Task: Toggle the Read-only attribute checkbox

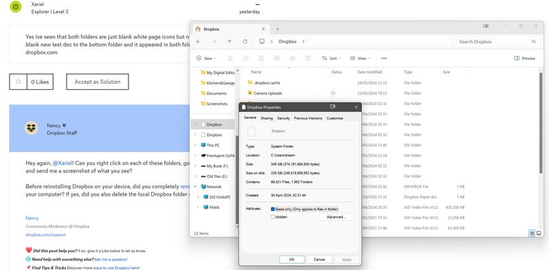Action: click(273, 209)
